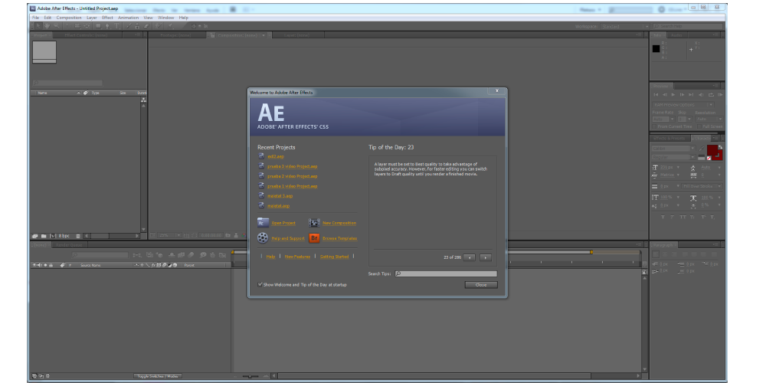Click the eyedropper in Character panel

tap(702, 148)
